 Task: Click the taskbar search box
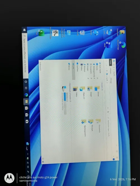pos(25,55)
